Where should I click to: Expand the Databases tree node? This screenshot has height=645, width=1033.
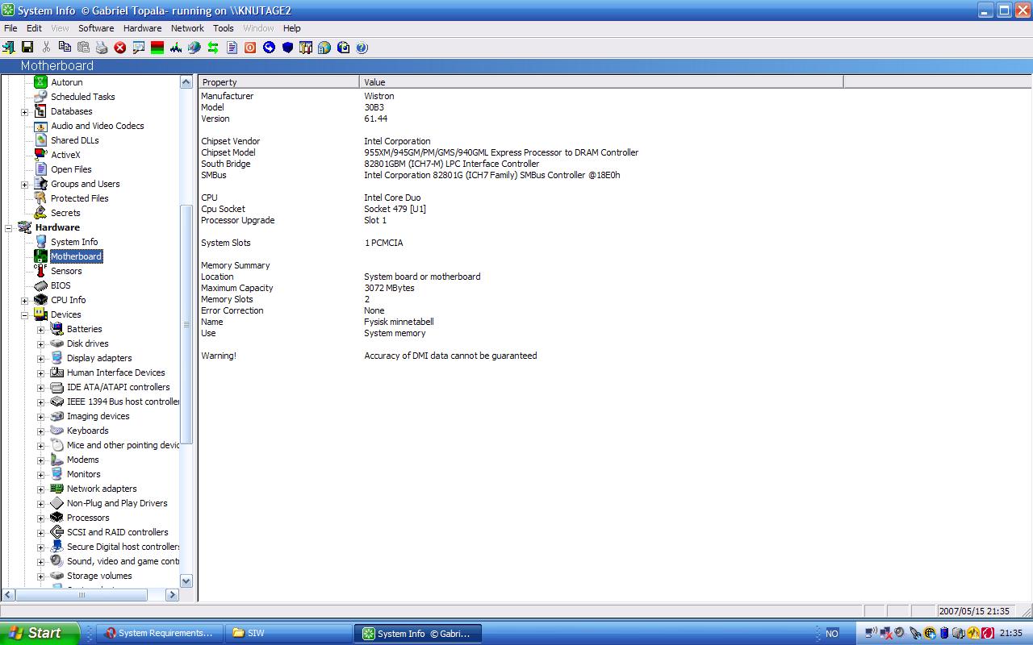[x=24, y=112]
